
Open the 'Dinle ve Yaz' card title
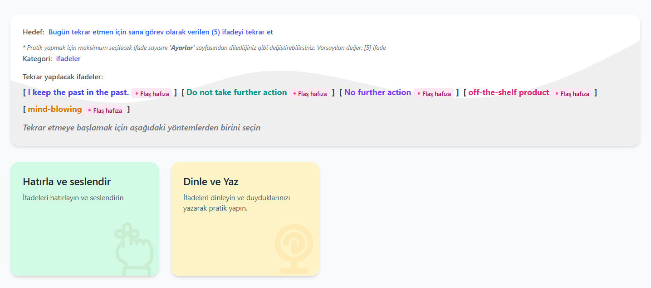click(210, 182)
